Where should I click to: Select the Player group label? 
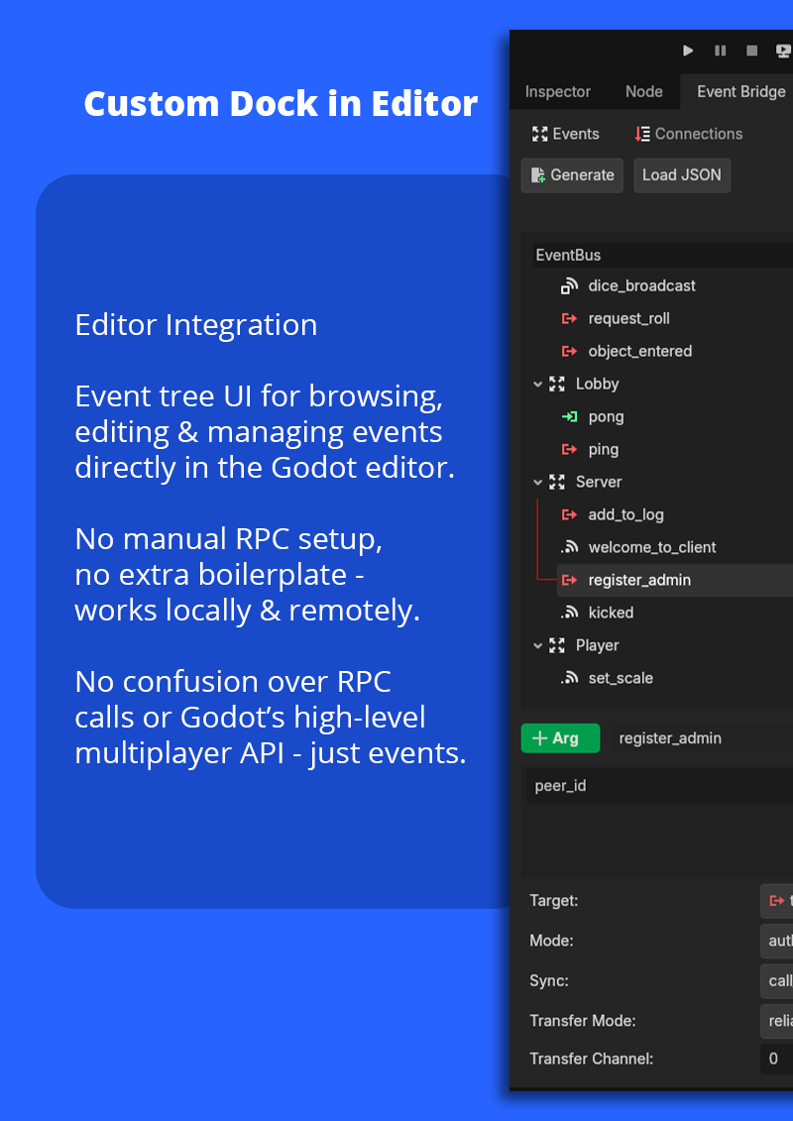(x=597, y=645)
